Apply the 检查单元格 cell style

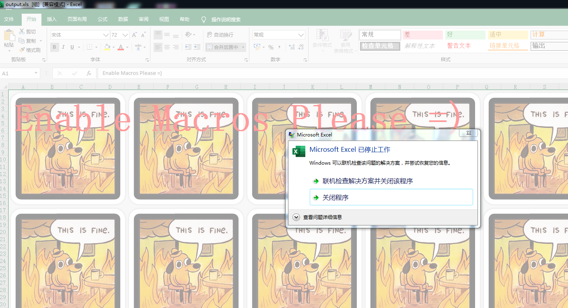pyautogui.click(x=380, y=46)
